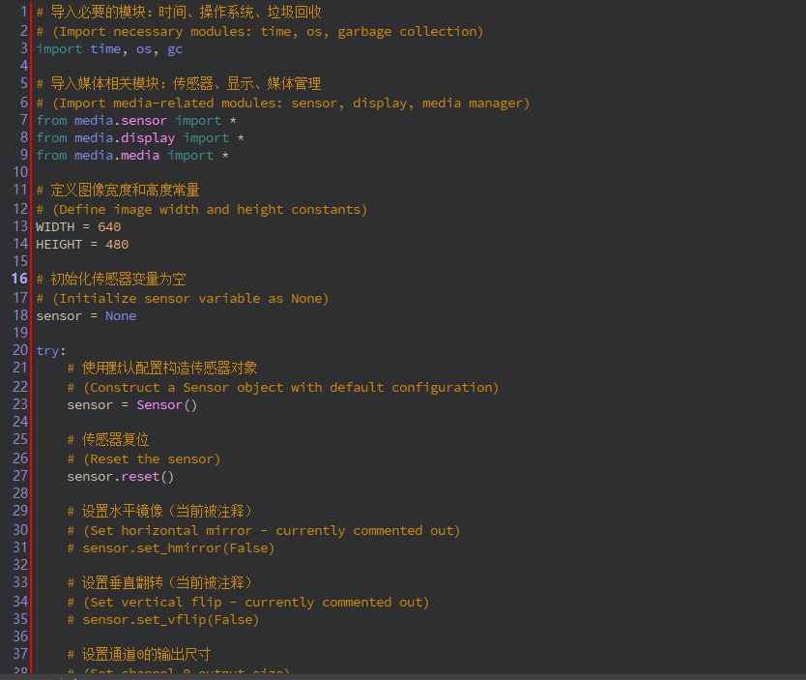This screenshot has height=680, width=806.
Task: Click the commented 'sensor.set_vflip(False)' line
Action: coord(163,620)
